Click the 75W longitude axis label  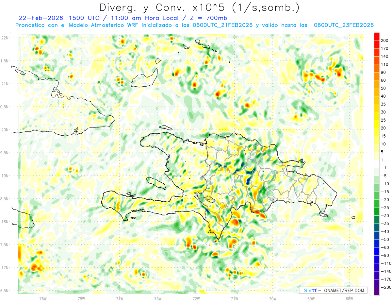[81, 299]
